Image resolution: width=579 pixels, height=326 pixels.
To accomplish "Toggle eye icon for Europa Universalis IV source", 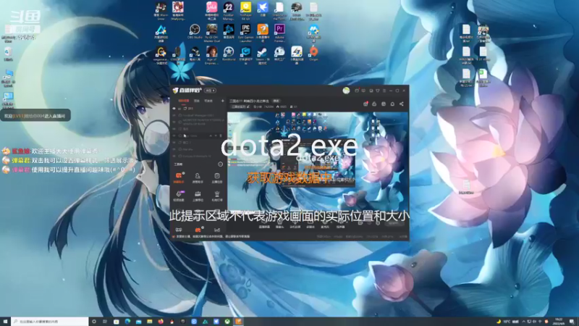I will (174, 156).
